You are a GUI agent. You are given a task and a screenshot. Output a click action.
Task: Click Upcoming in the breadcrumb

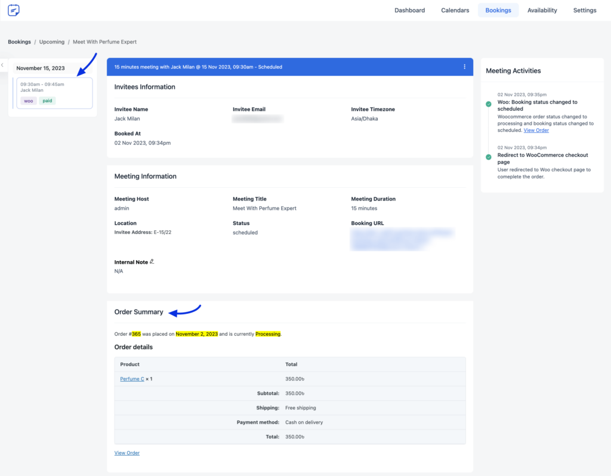[52, 42]
